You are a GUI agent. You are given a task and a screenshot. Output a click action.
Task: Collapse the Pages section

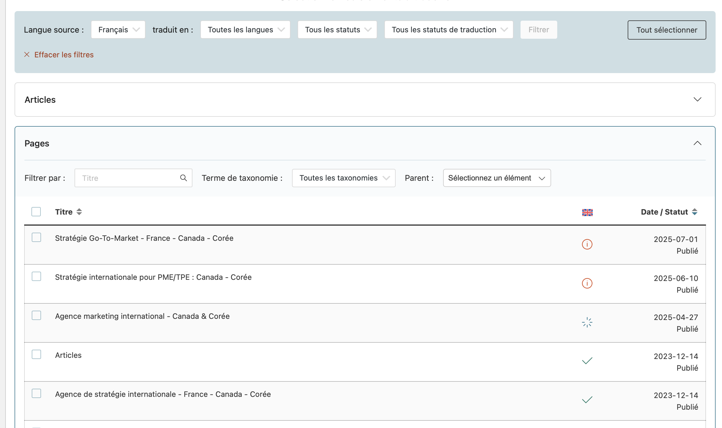coord(697,143)
